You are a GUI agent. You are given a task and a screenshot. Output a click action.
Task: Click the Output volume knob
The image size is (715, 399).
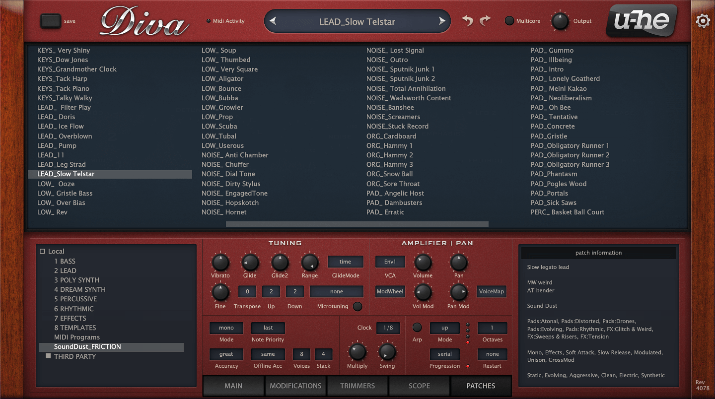tap(560, 21)
